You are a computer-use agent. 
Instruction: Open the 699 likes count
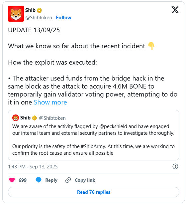pyautogui.click(x=23, y=180)
